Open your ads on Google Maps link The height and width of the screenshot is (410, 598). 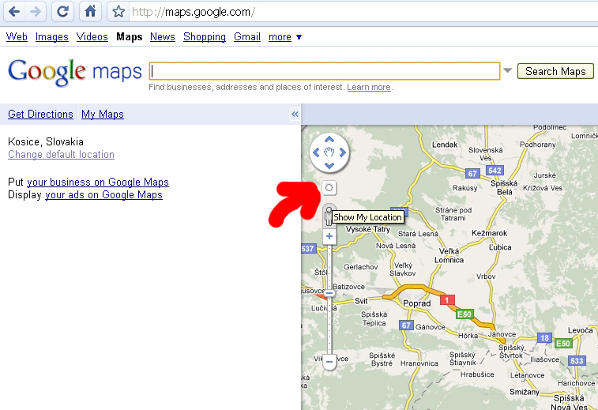pyautogui.click(x=103, y=194)
